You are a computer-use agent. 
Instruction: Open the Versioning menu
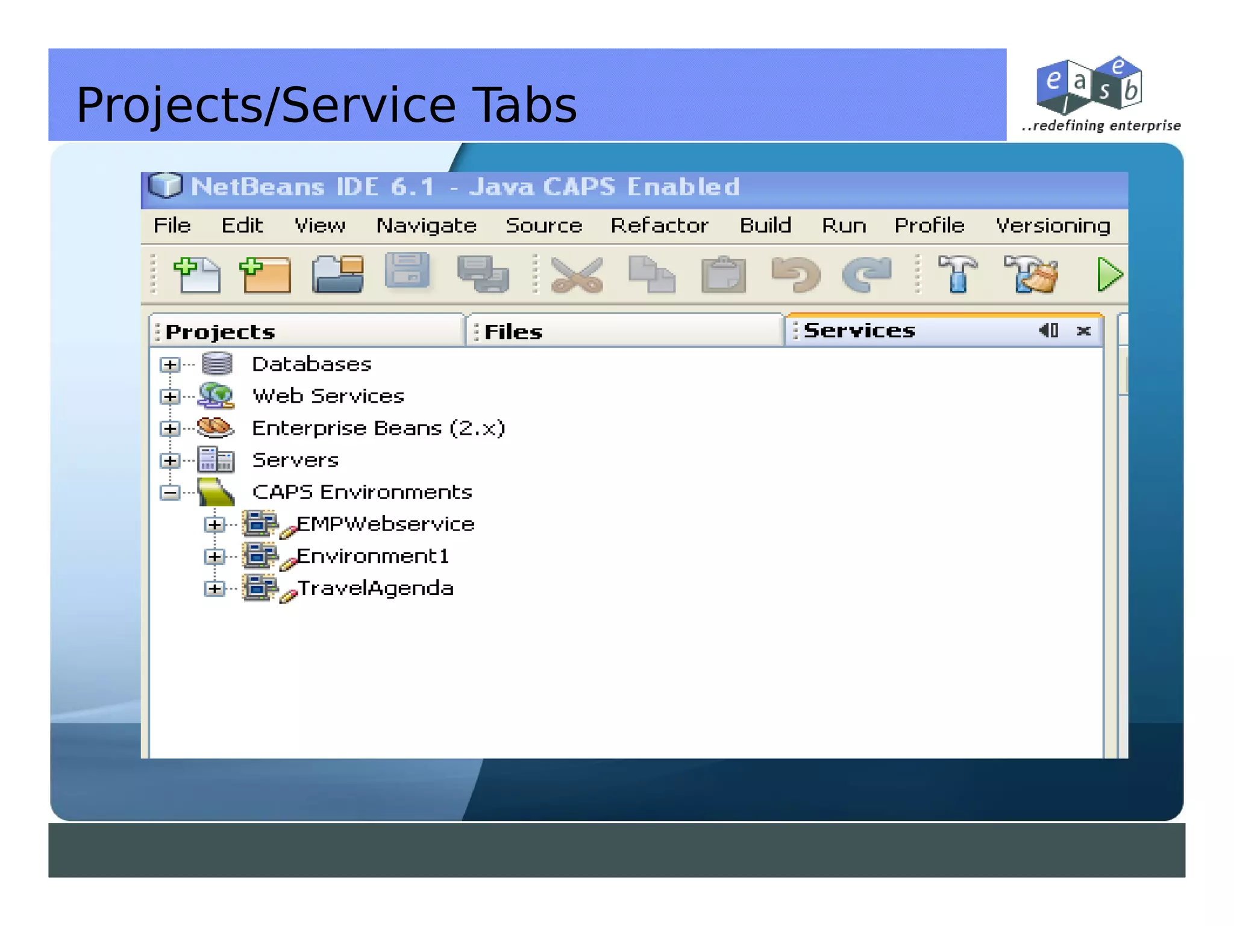[x=1053, y=226]
